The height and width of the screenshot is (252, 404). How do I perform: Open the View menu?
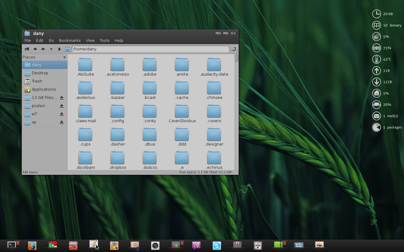[90, 40]
